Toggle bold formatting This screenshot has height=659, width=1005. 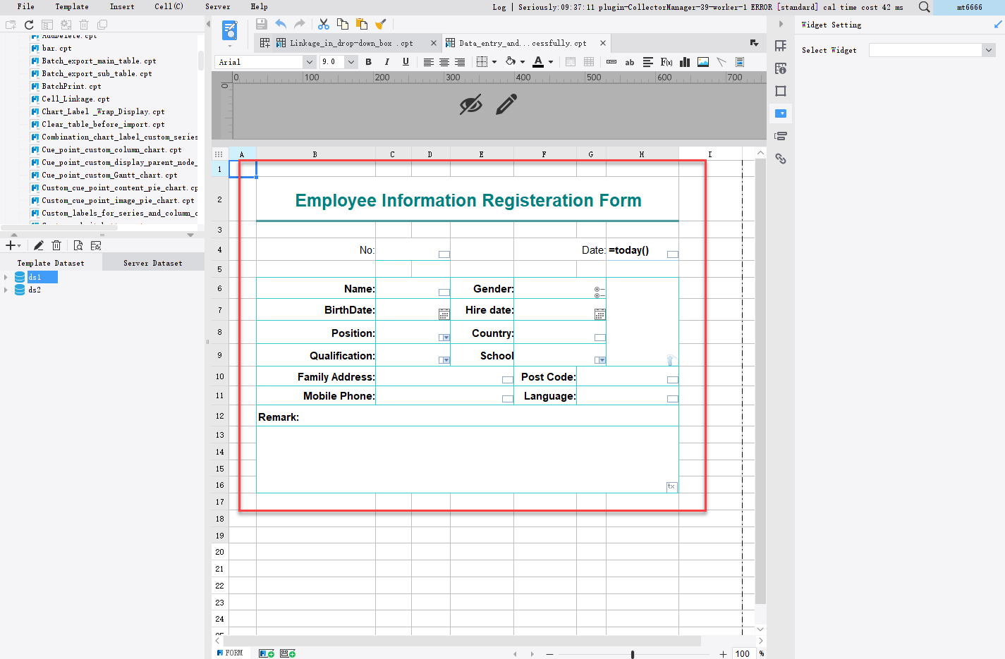click(369, 62)
